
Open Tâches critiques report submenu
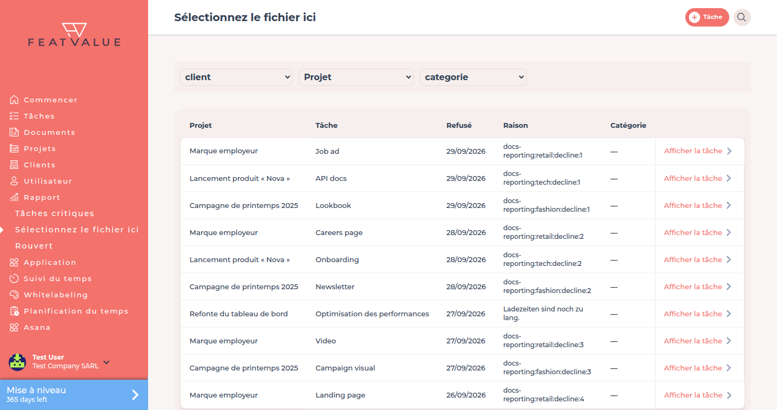[x=55, y=213]
